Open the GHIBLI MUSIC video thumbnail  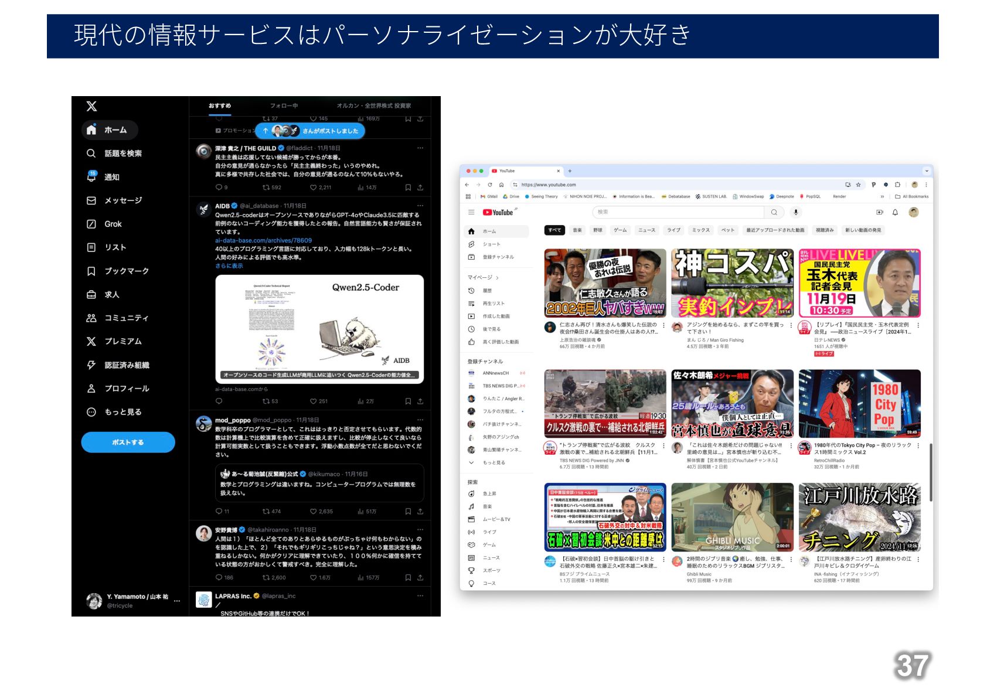point(733,517)
